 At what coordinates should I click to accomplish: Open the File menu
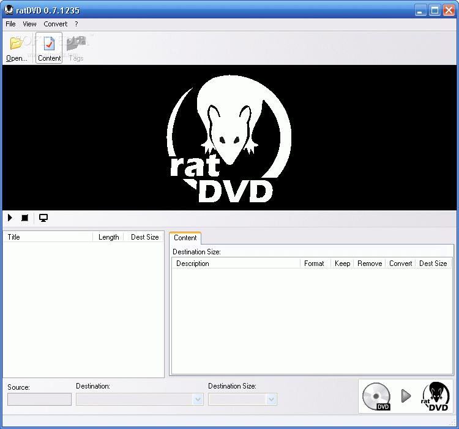coord(10,24)
